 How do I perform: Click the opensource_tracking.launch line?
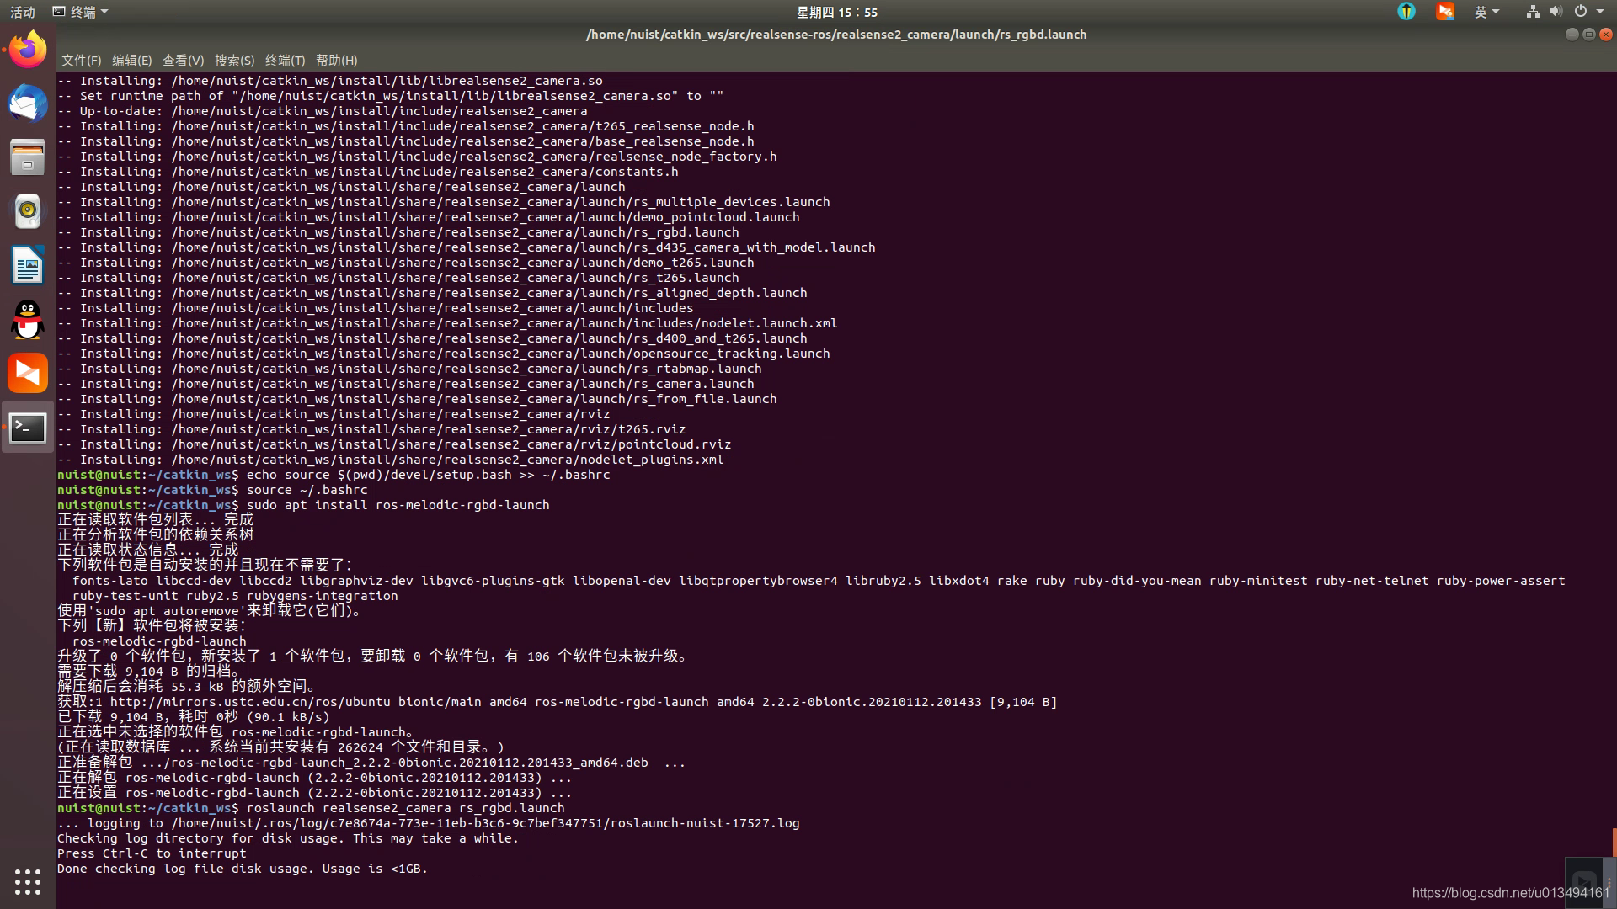tap(444, 353)
